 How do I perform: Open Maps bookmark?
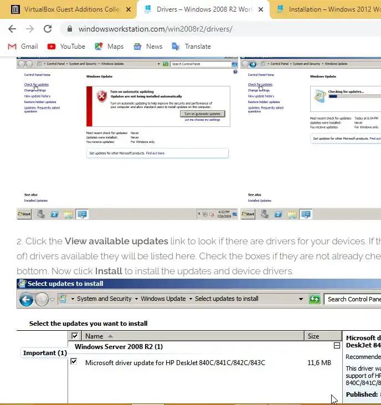109,47
